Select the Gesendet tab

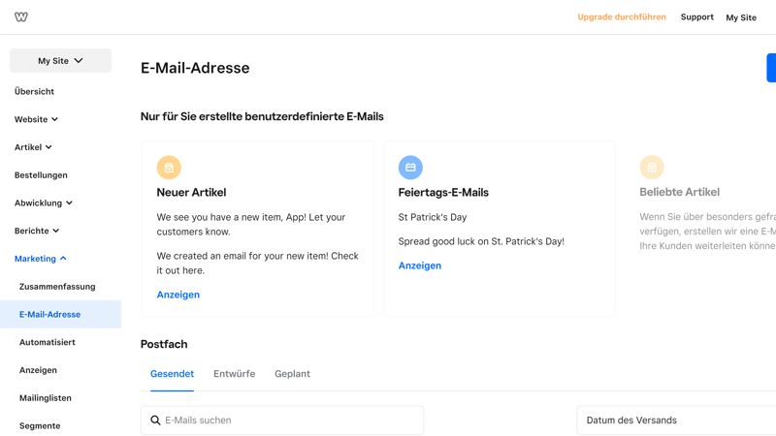click(x=172, y=374)
